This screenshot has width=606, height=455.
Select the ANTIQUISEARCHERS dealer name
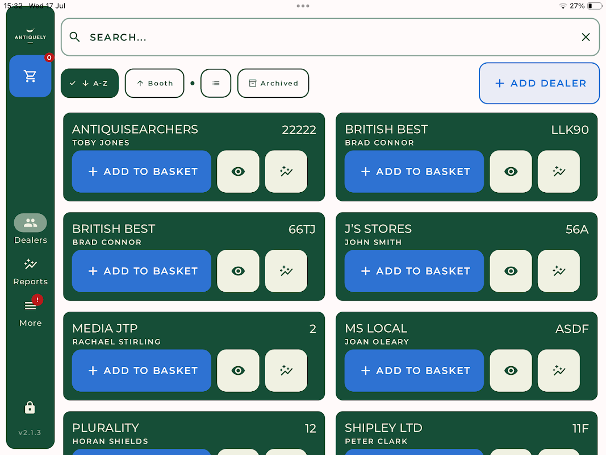click(135, 129)
